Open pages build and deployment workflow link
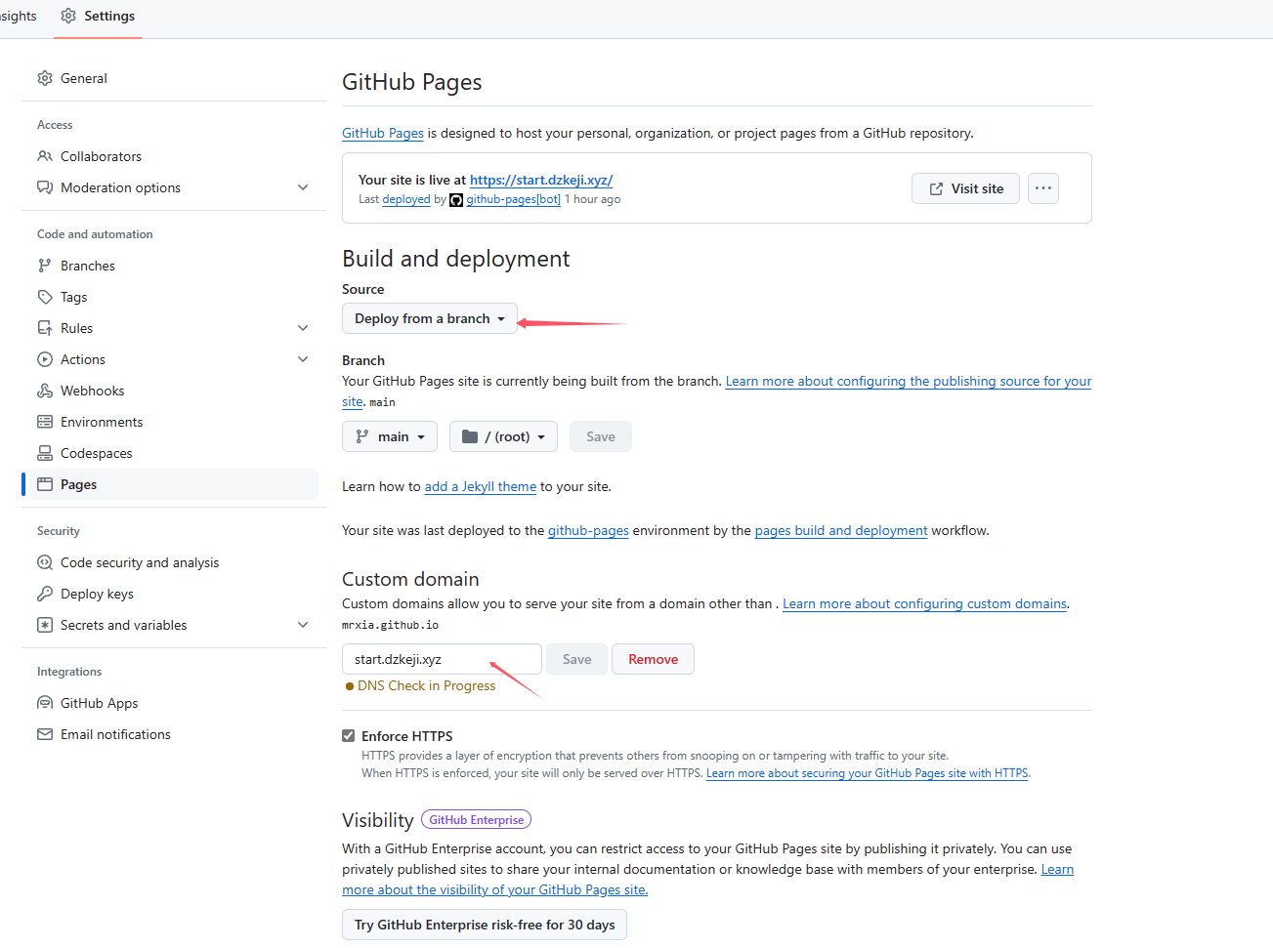Image resolution: width=1273 pixels, height=948 pixels. [x=841, y=530]
